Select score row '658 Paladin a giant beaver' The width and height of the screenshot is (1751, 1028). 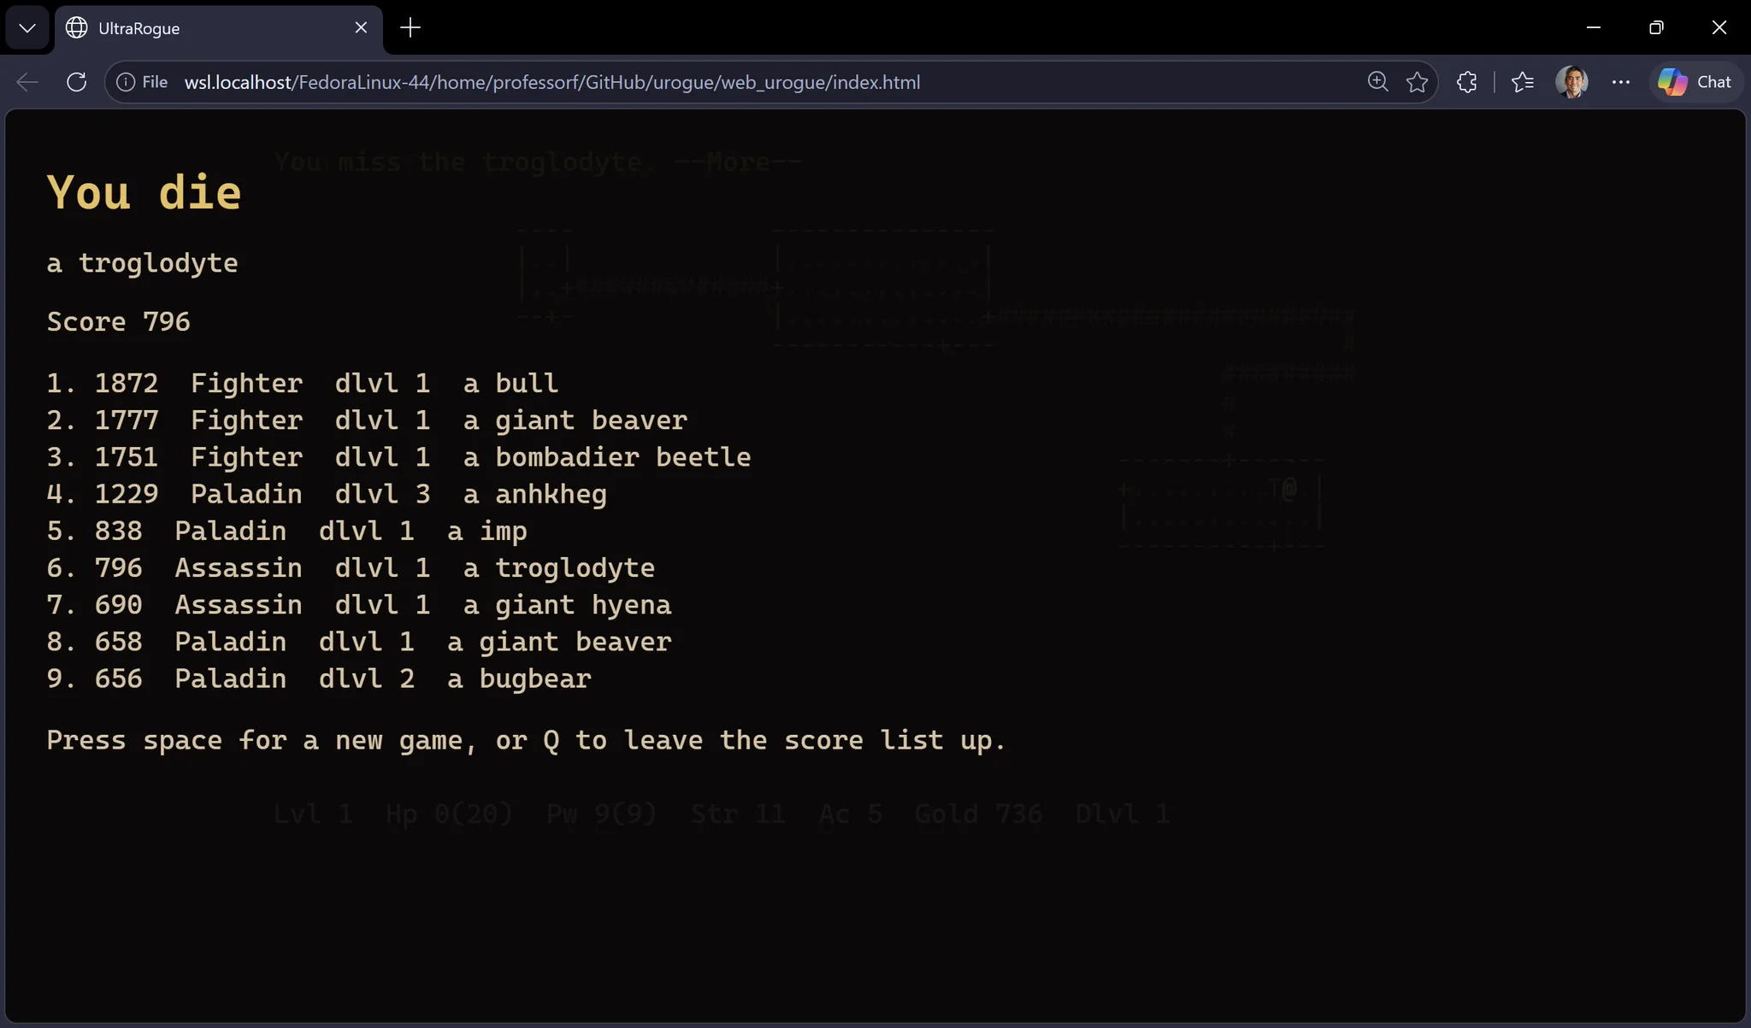tap(358, 642)
